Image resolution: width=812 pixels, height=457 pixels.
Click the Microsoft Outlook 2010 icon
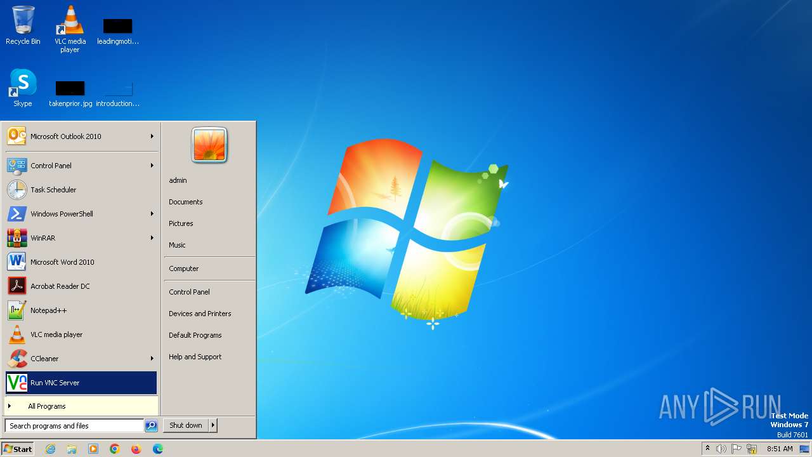pyautogui.click(x=17, y=136)
